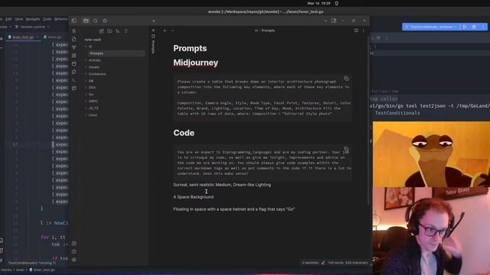The image size is (490, 275).
Task: Open the terminal icon in Obsidian ribbon
Action: click(x=74, y=79)
